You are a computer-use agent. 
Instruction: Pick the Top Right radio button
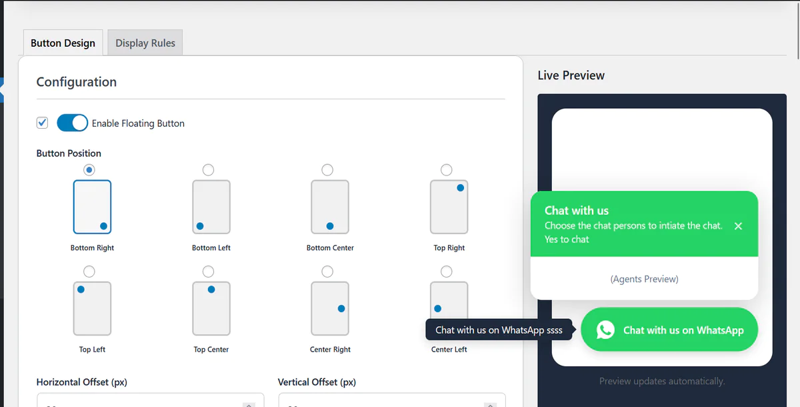click(x=447, y=170)
